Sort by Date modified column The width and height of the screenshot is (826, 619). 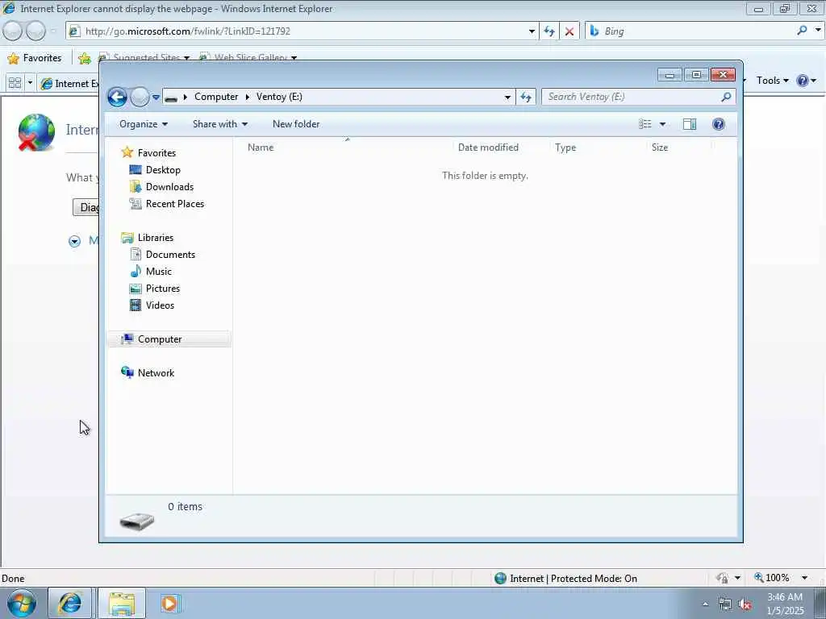(488, 148)
